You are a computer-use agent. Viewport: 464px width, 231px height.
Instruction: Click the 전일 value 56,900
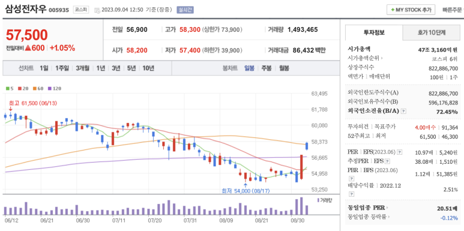tap(137, 29)
